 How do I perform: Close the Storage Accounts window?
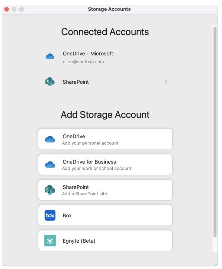click(7, 9)
